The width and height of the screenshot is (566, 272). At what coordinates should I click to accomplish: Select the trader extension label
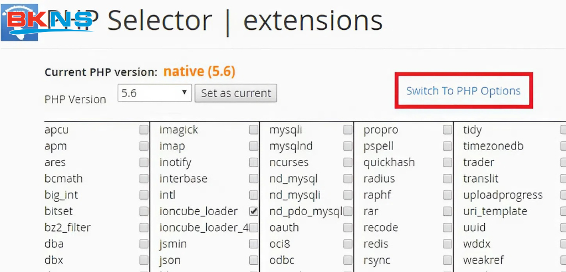coord(479,162)
